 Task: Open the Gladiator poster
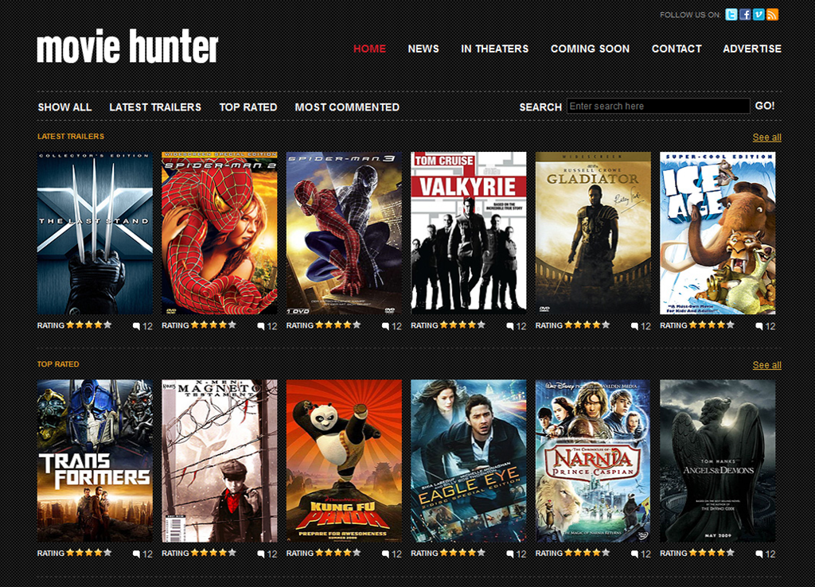(593, 233)
